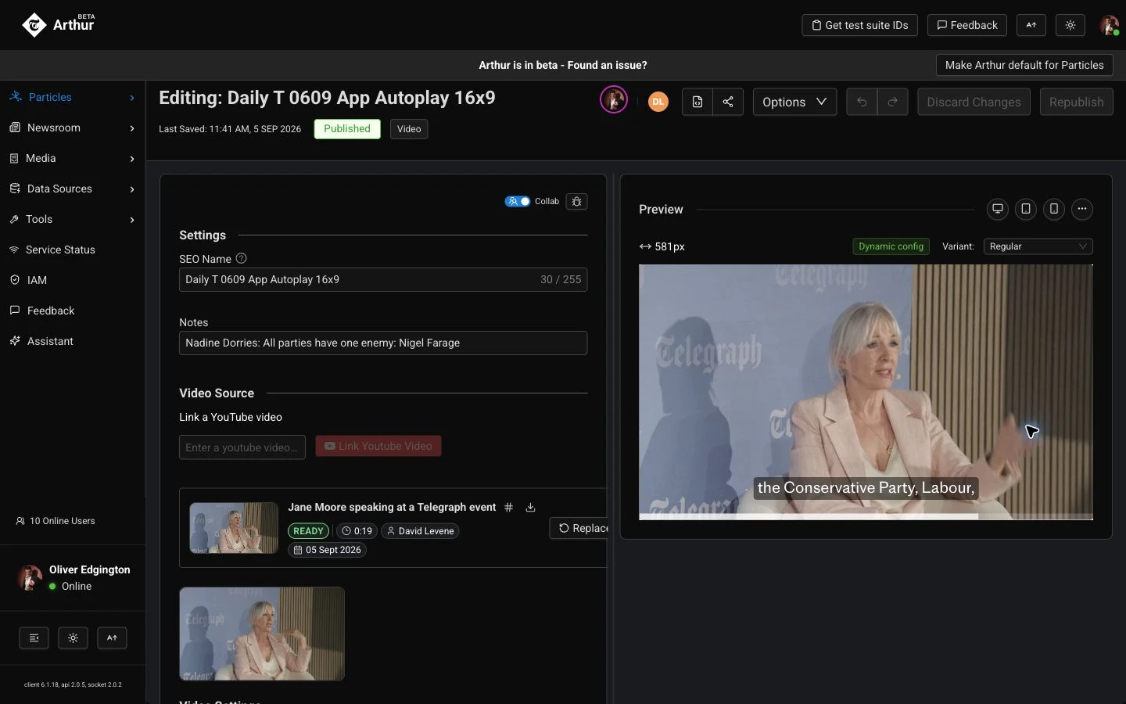The image size is (1126, 704).
Task: Toggle the Collab switch
Action: pyautogui.click(x=517, y=201)
